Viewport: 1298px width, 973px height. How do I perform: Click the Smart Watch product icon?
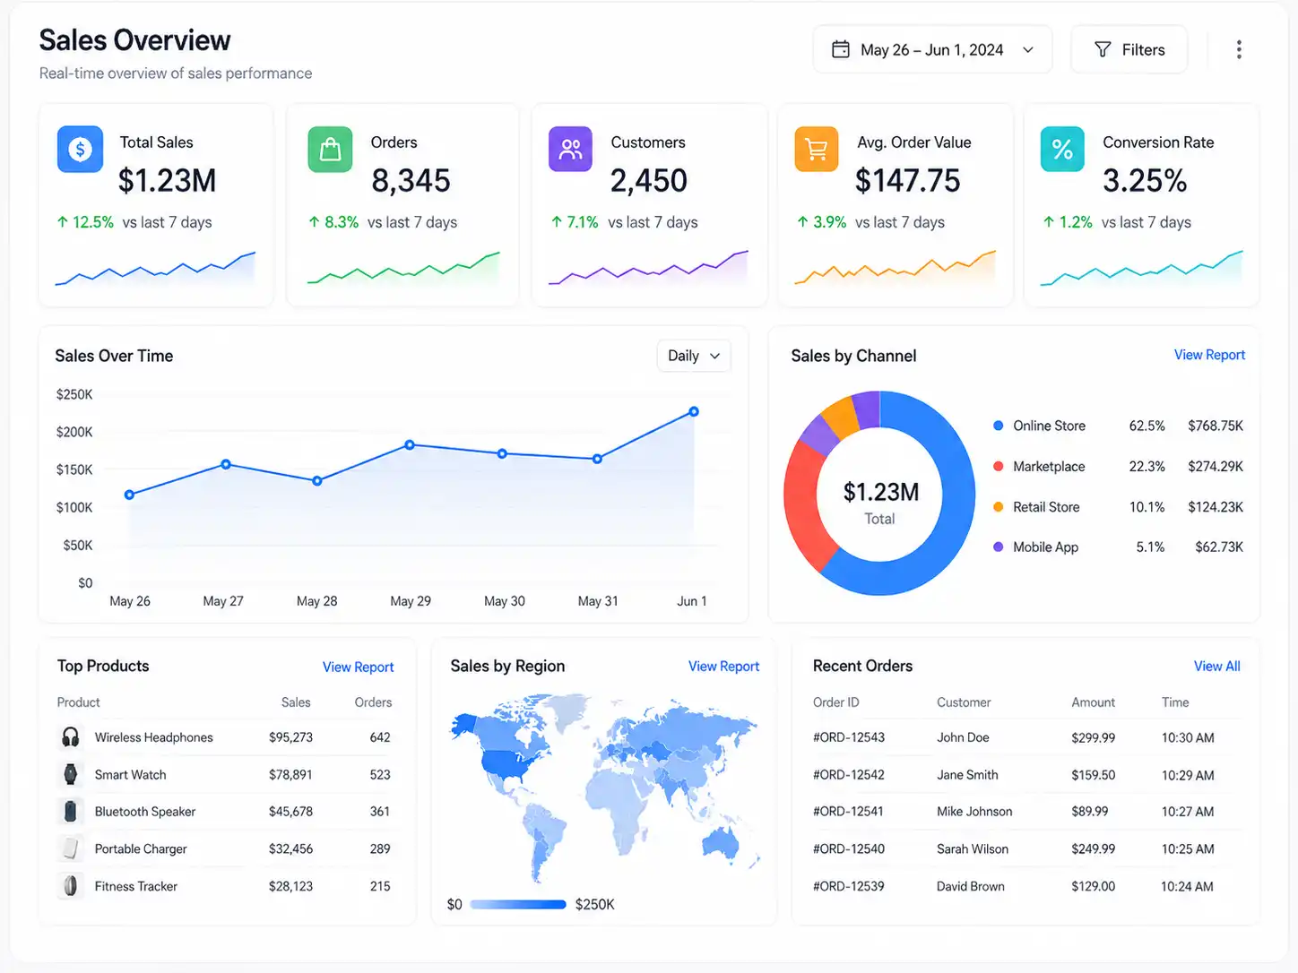click(x=70, y=774)
